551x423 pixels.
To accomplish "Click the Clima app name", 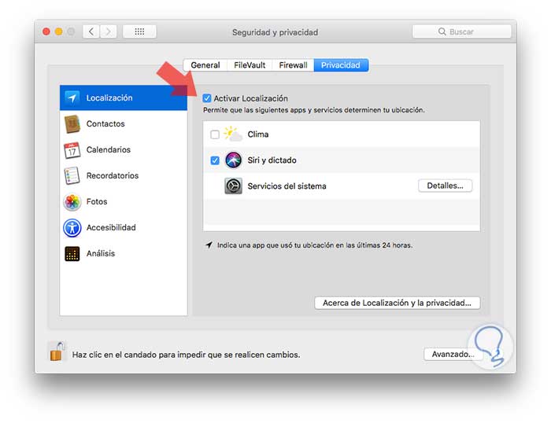I will pos(258,134).
